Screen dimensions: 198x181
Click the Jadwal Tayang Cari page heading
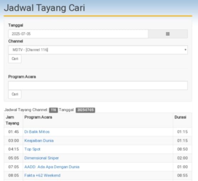45,8
